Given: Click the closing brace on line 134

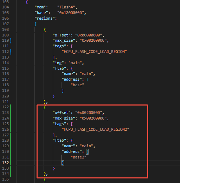Looking at the screenshot, I should pos(45,174).
